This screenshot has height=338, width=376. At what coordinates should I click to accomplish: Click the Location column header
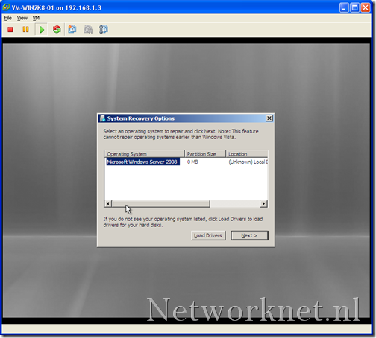(247, 154)
